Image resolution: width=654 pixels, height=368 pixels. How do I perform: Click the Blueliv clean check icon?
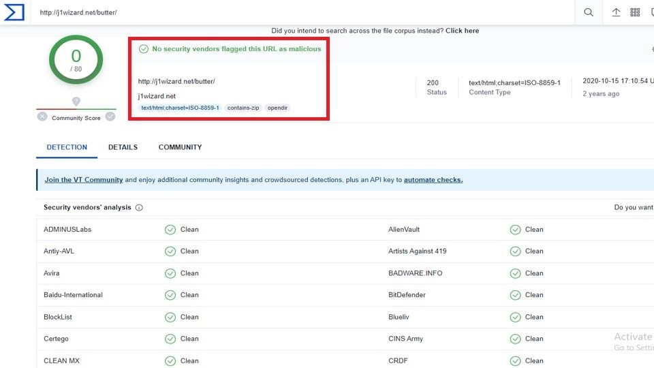coord(516,317)
